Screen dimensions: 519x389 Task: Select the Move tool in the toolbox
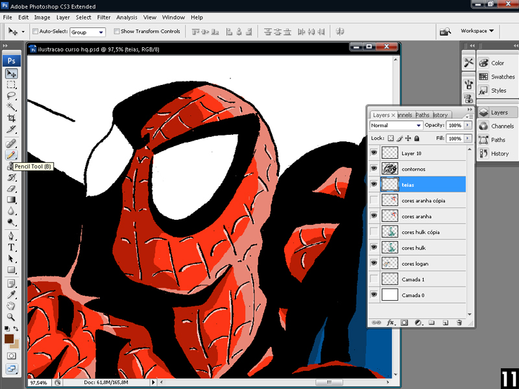[11, 74]
